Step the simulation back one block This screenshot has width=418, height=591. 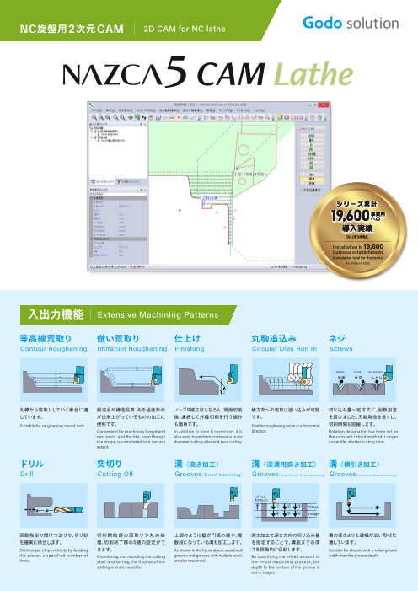(311, 140)
